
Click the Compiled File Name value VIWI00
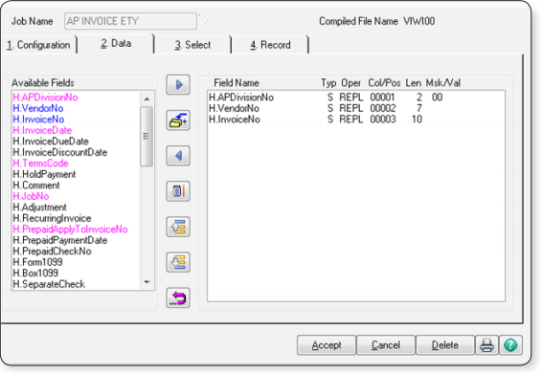418,21
